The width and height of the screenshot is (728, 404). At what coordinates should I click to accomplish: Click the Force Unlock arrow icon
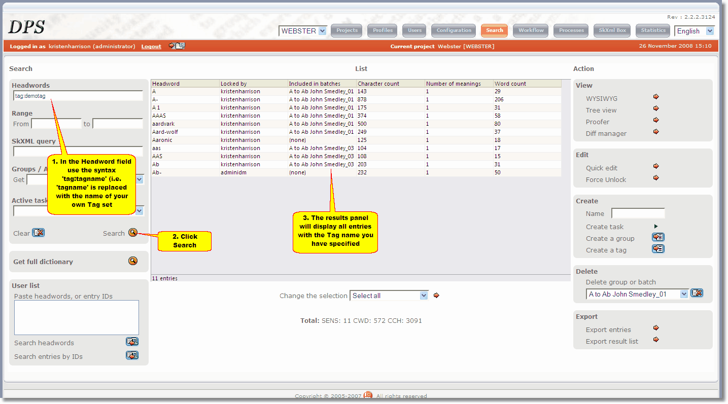point(656,178)
